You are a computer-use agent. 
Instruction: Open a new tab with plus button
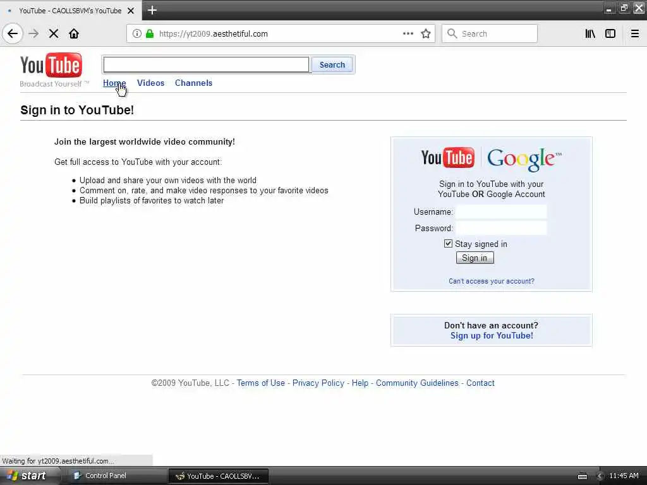[152, 10]
